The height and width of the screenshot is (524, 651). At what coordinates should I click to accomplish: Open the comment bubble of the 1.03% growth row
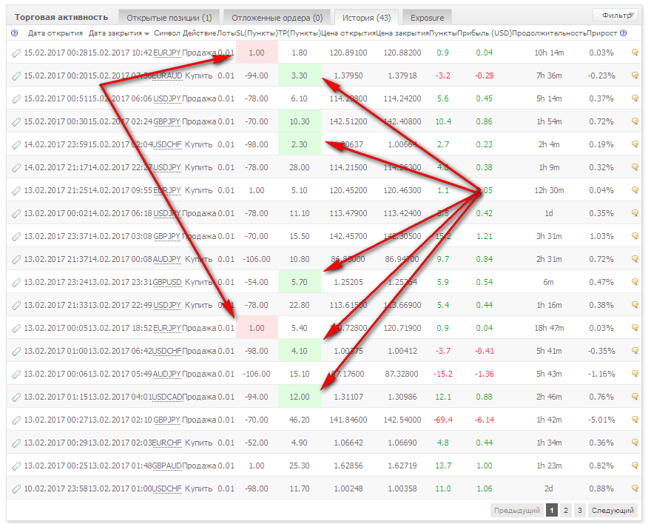pyautogui.click(x=635, y=236)
